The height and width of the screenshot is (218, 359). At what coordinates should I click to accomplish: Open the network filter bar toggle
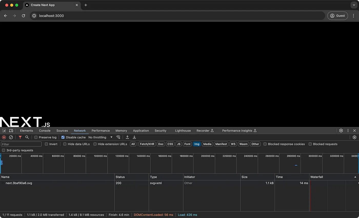pyautogui.click(x=20, y=137)
